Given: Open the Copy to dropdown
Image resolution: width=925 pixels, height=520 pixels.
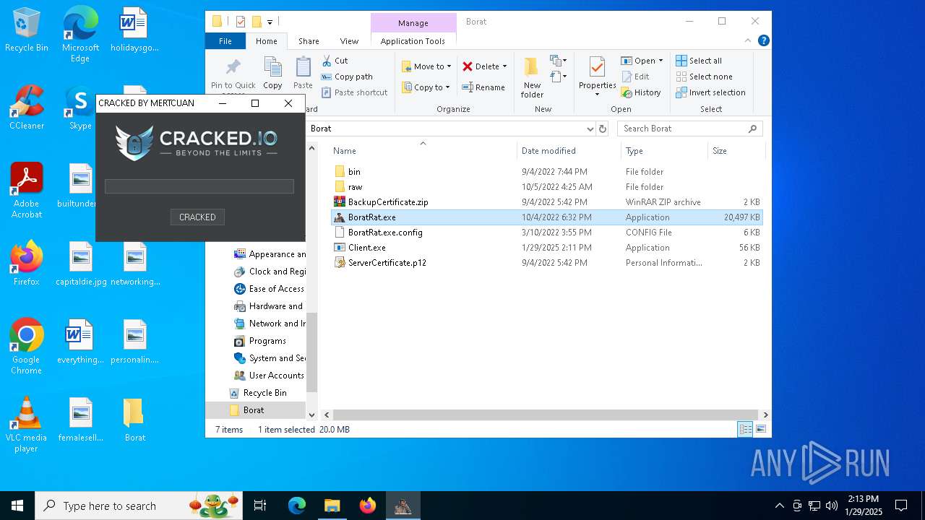Looking at the screenshot, I should coord(426,87).
